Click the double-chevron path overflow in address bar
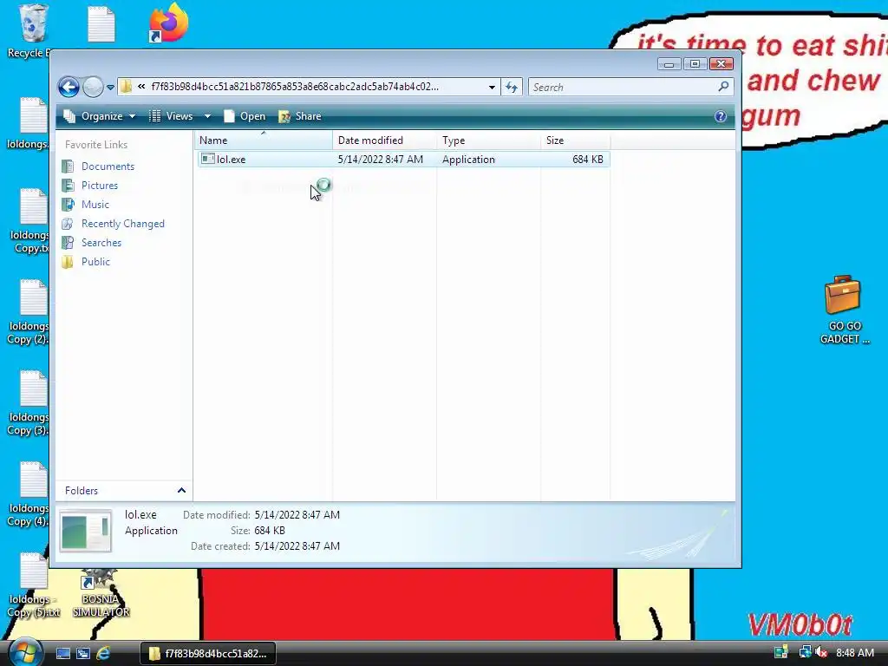 pos(141,87)
